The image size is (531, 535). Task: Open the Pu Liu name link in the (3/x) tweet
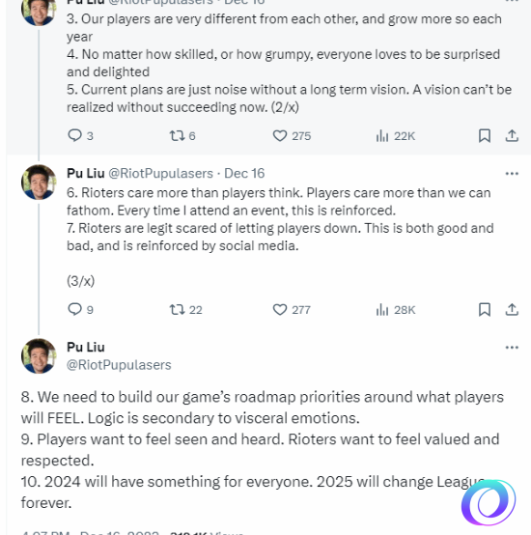[86, 173]
